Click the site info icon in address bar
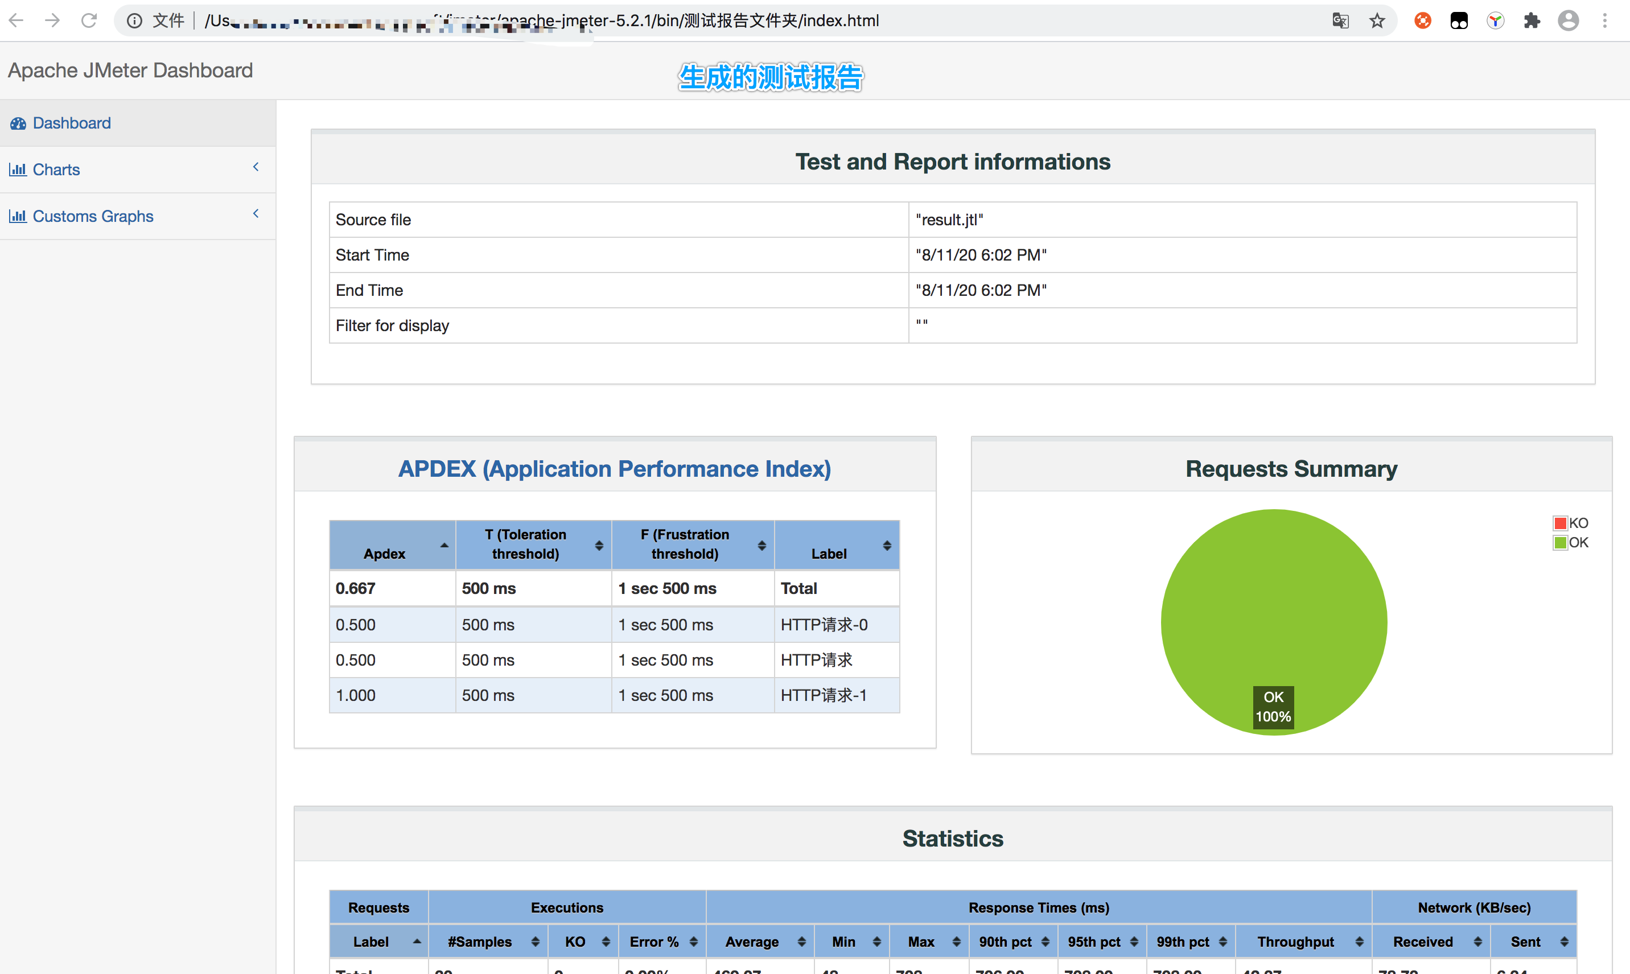Viewport: 1630px width, 974px height. pos(134,21)
